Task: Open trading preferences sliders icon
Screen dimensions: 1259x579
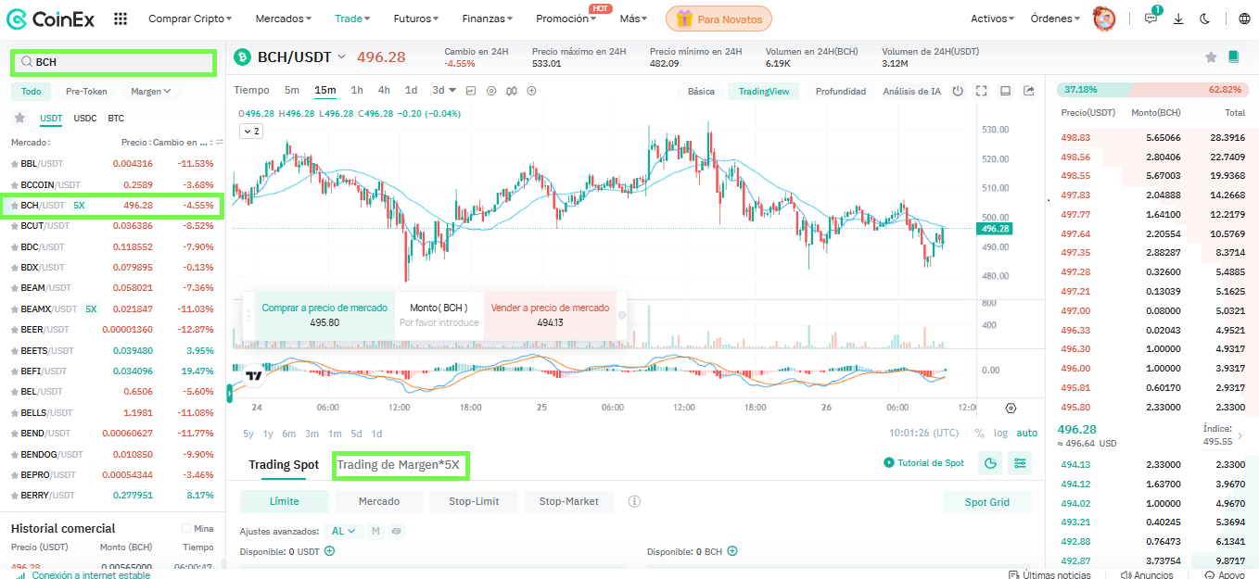Action: click(x=1021, y=463)
